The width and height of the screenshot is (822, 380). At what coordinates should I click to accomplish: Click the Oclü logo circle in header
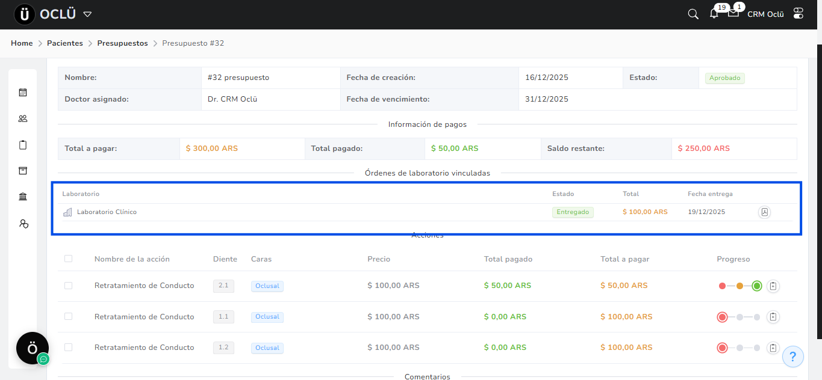coord(25,14)
